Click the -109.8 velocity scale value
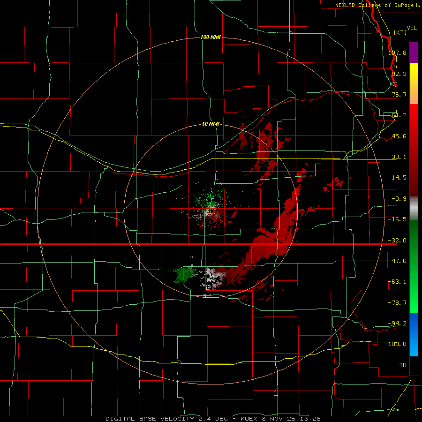 (396, 344)
